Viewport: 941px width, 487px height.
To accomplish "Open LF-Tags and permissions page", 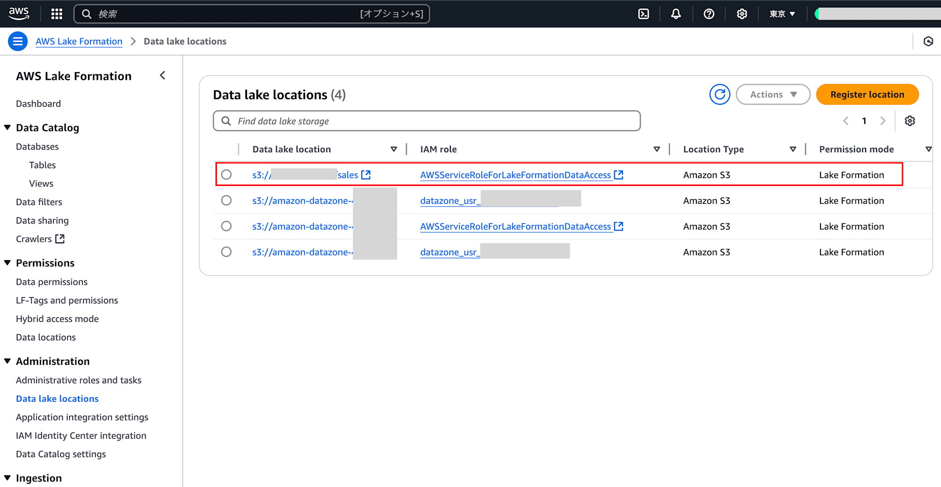I will [x=67, y=300].
